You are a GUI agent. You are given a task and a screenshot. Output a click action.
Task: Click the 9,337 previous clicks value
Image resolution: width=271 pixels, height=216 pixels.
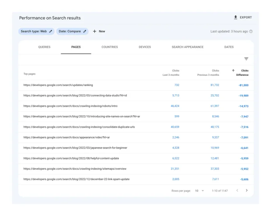click(215, 138)
